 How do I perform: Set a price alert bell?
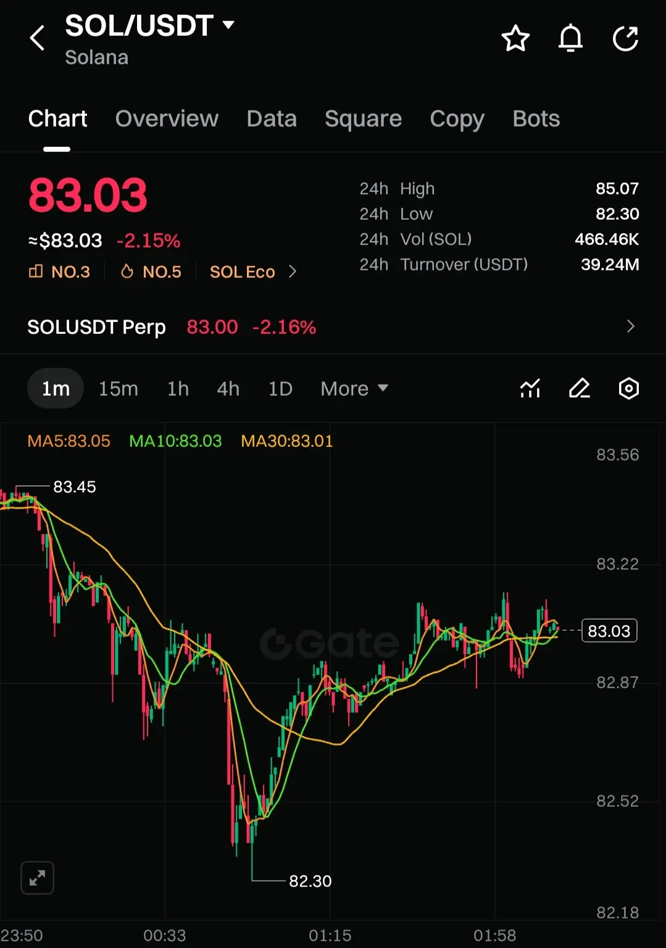[x=570, y=38]
